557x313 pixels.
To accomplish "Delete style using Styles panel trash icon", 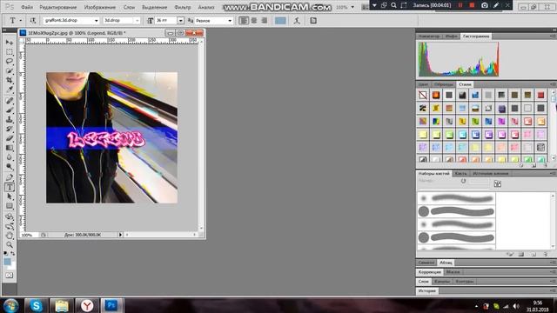I will tap(546, 165).
